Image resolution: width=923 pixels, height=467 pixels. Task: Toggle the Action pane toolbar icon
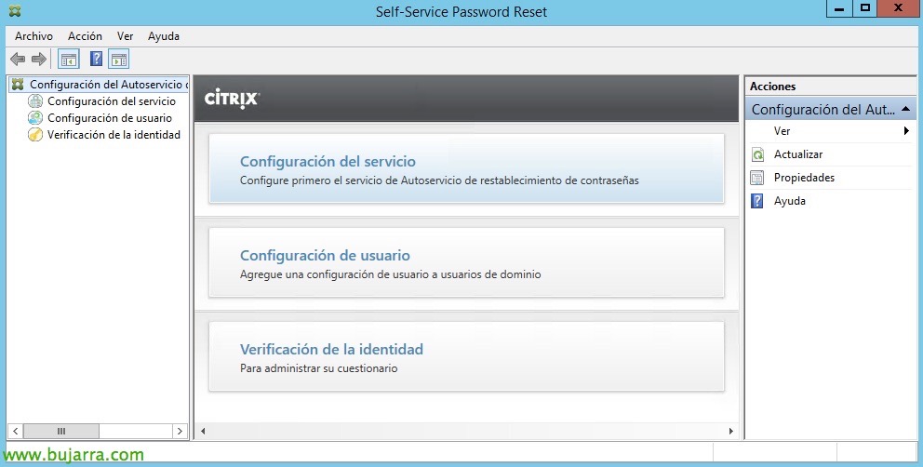click(x=119, y=59)
